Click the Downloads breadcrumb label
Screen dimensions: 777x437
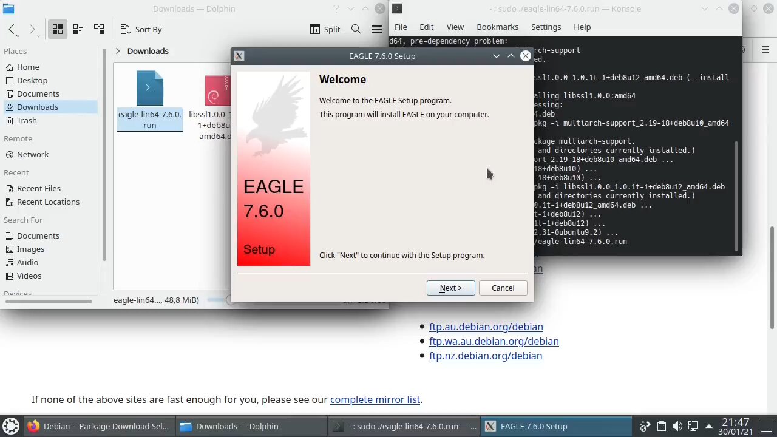148,51
